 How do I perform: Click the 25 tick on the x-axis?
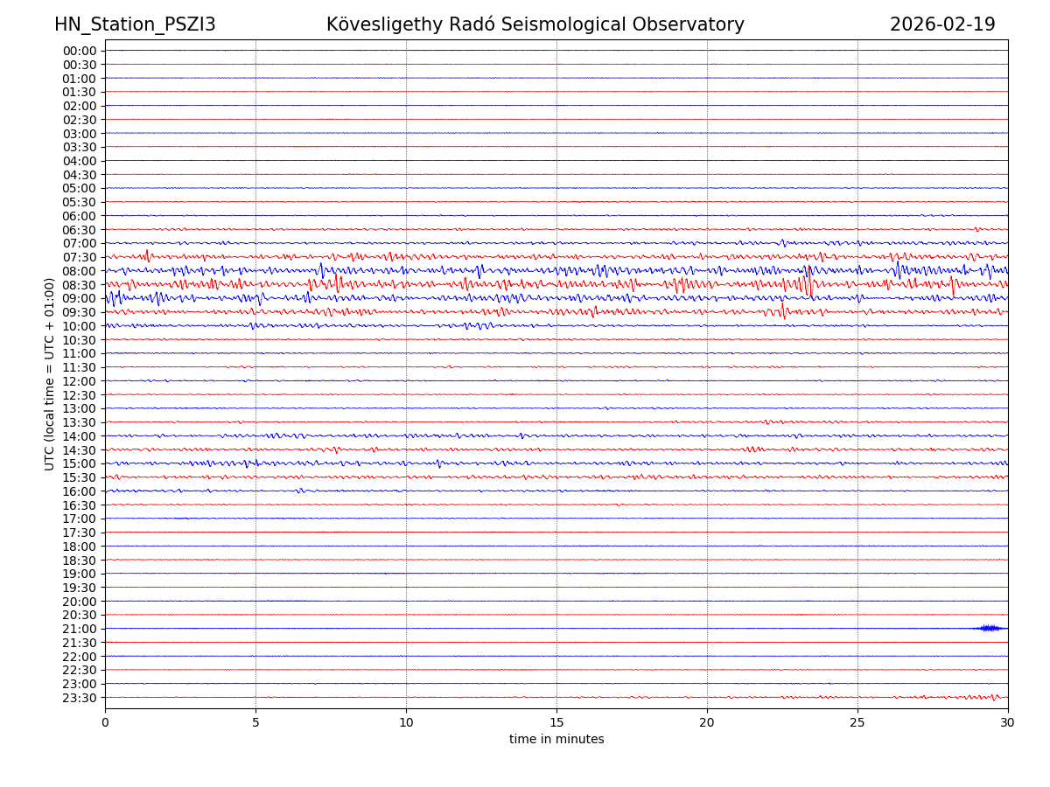coord(857,722)
